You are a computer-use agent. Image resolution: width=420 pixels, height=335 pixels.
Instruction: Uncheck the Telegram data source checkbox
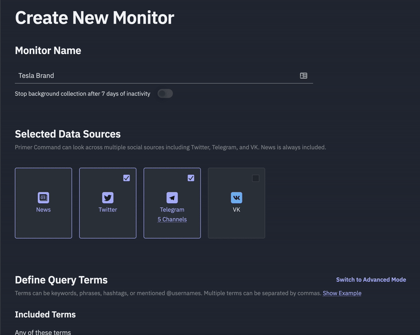click(191, 178)
